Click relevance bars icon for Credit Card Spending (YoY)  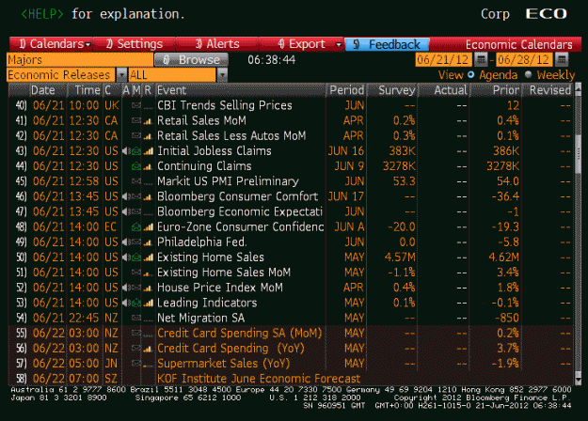pyautogui.click(x=149, y=349)
